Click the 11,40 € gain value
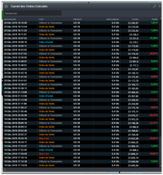The image size is (163, 175). [x=154, y=38]
